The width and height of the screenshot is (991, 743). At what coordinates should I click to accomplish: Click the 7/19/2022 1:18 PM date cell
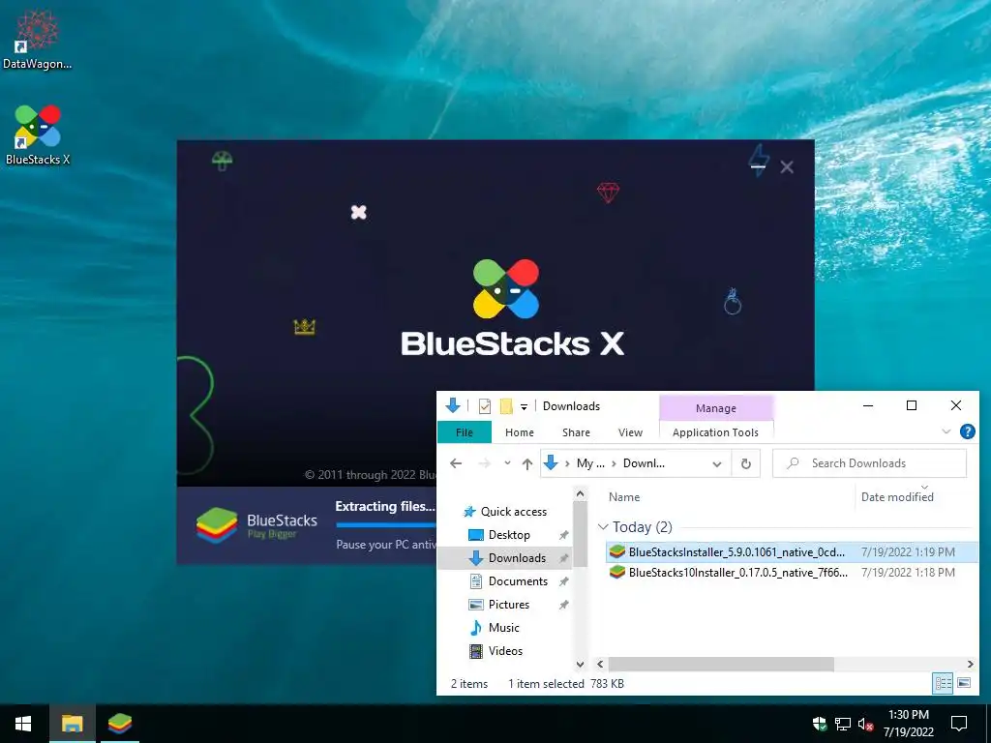click(908, 573)
